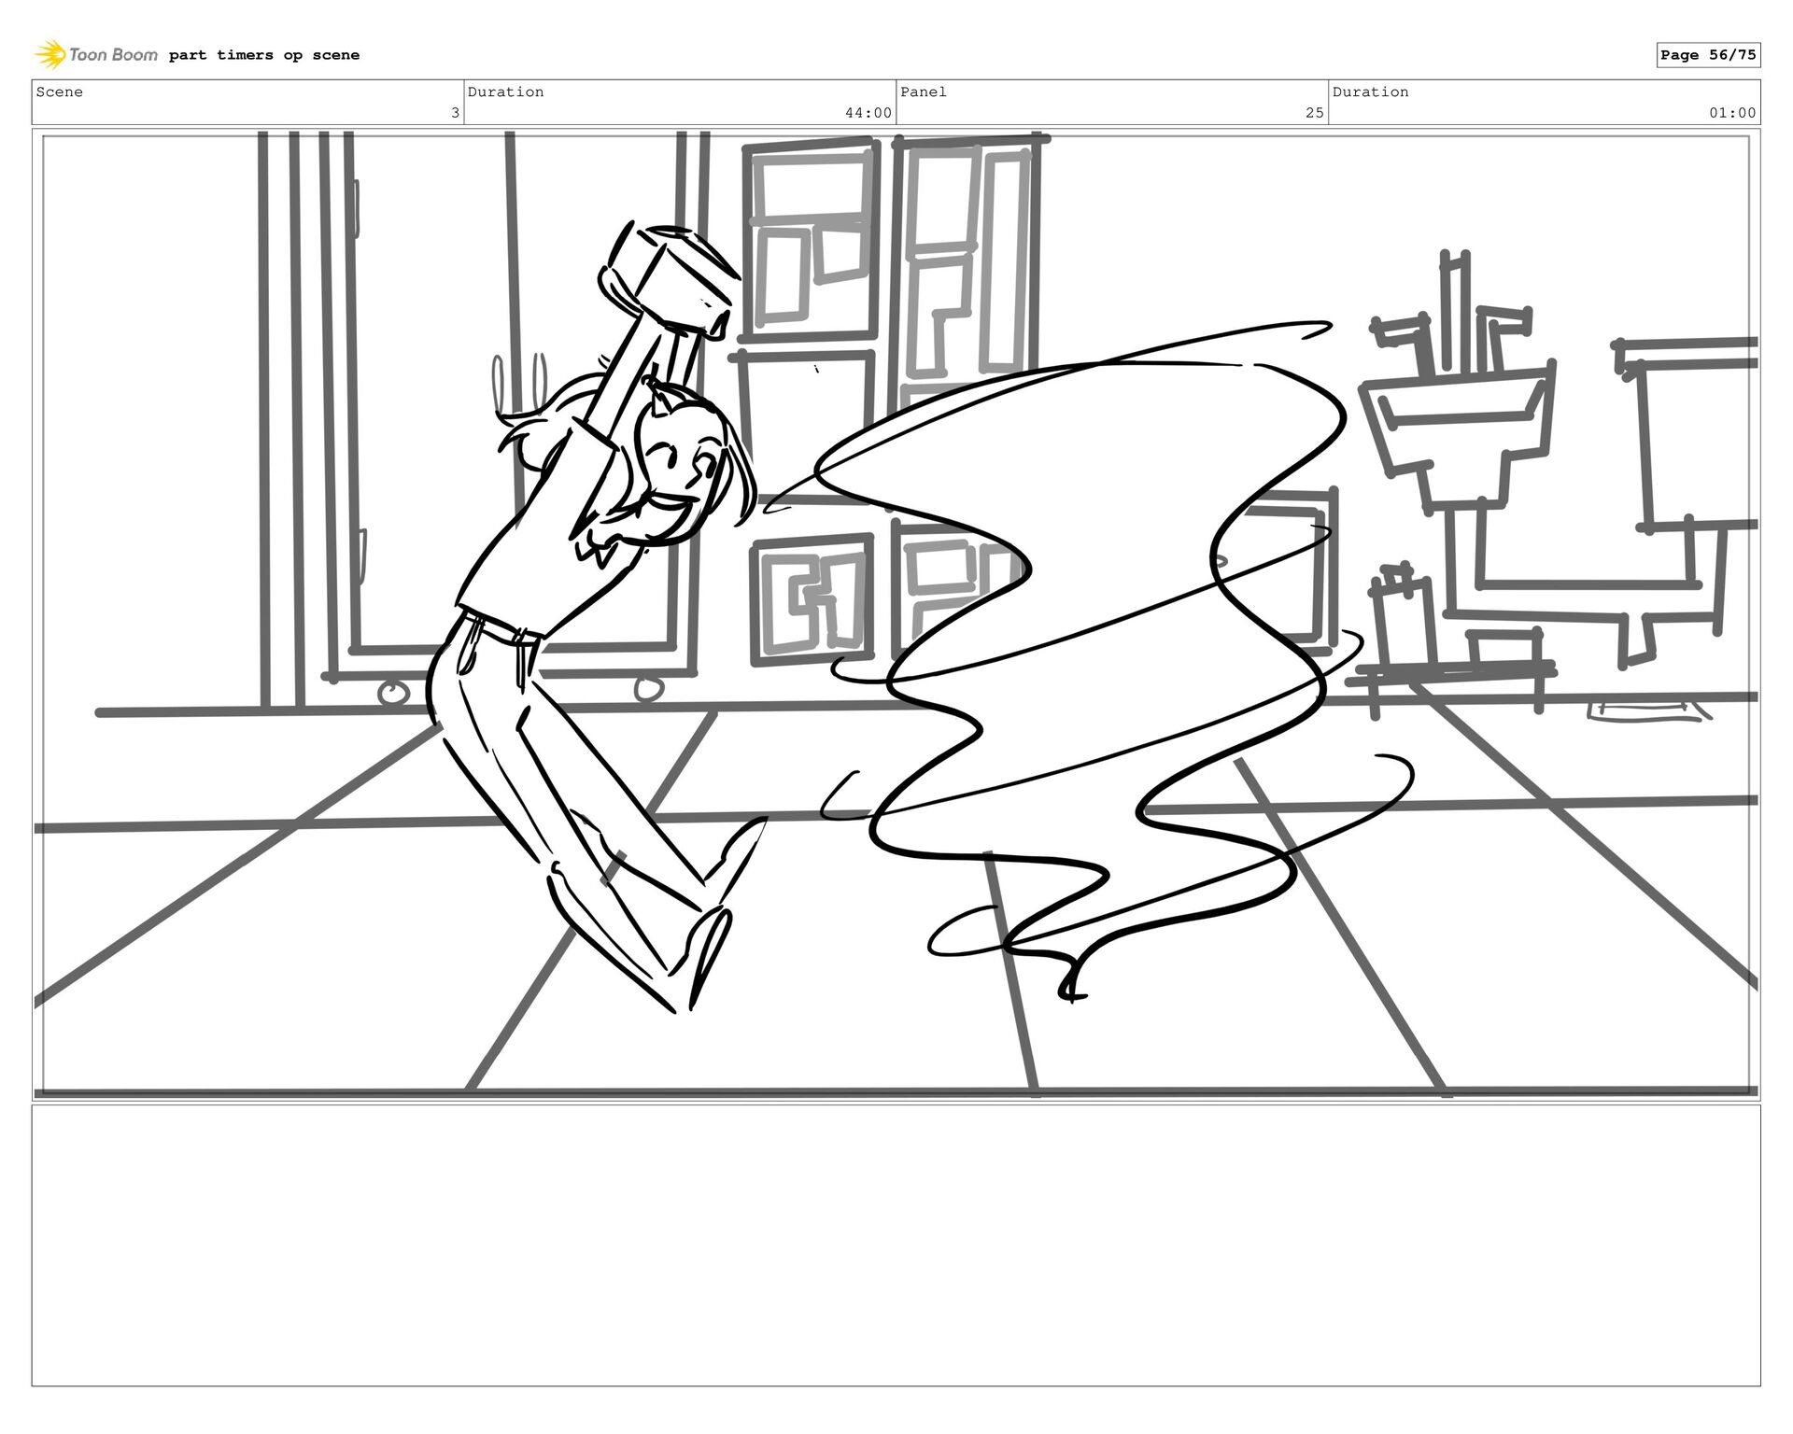The image size is (1793, 1434).
Task: Click the empty notes box below the panel
Action: 896,1245
